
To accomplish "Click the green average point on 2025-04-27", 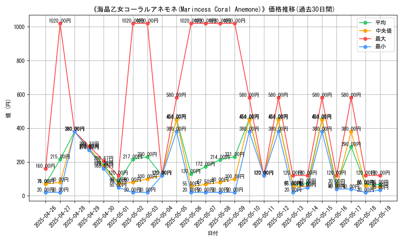I will click(60, 160).
